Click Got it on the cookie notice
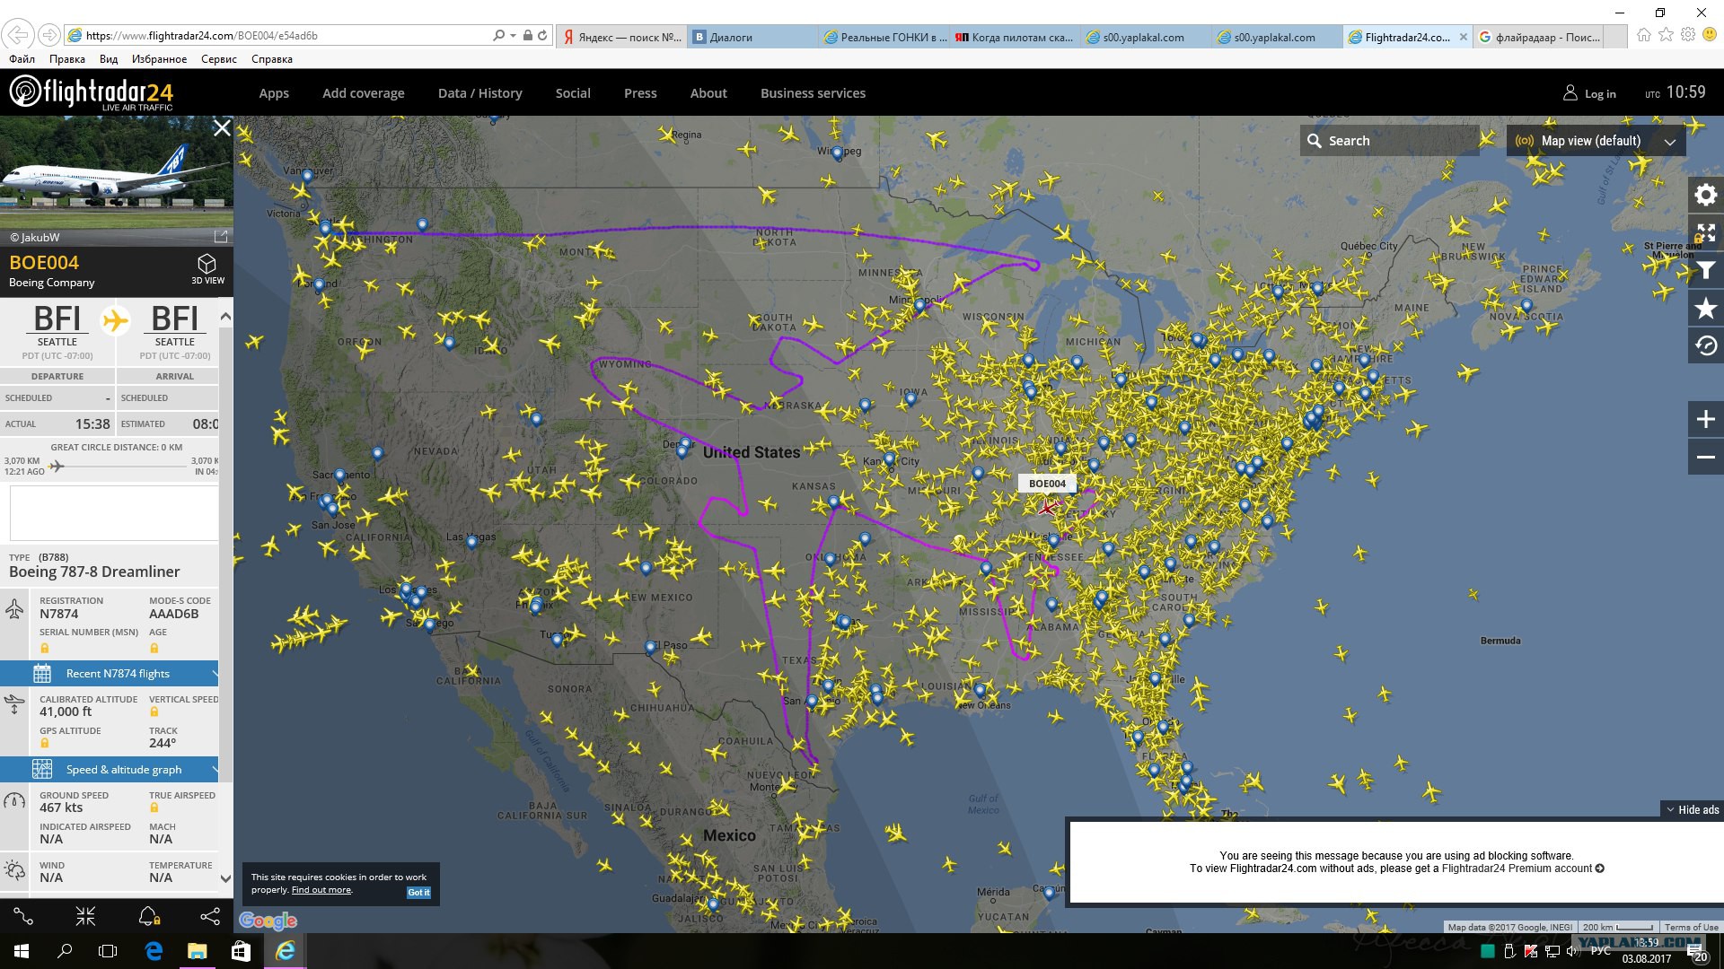The width and height of the screenshot is (1724, 969). click(x=418, y=892)
